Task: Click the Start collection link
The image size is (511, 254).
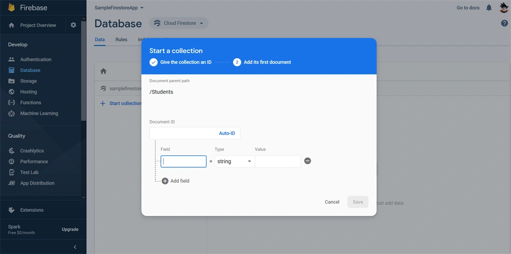Action: [125, 104]
